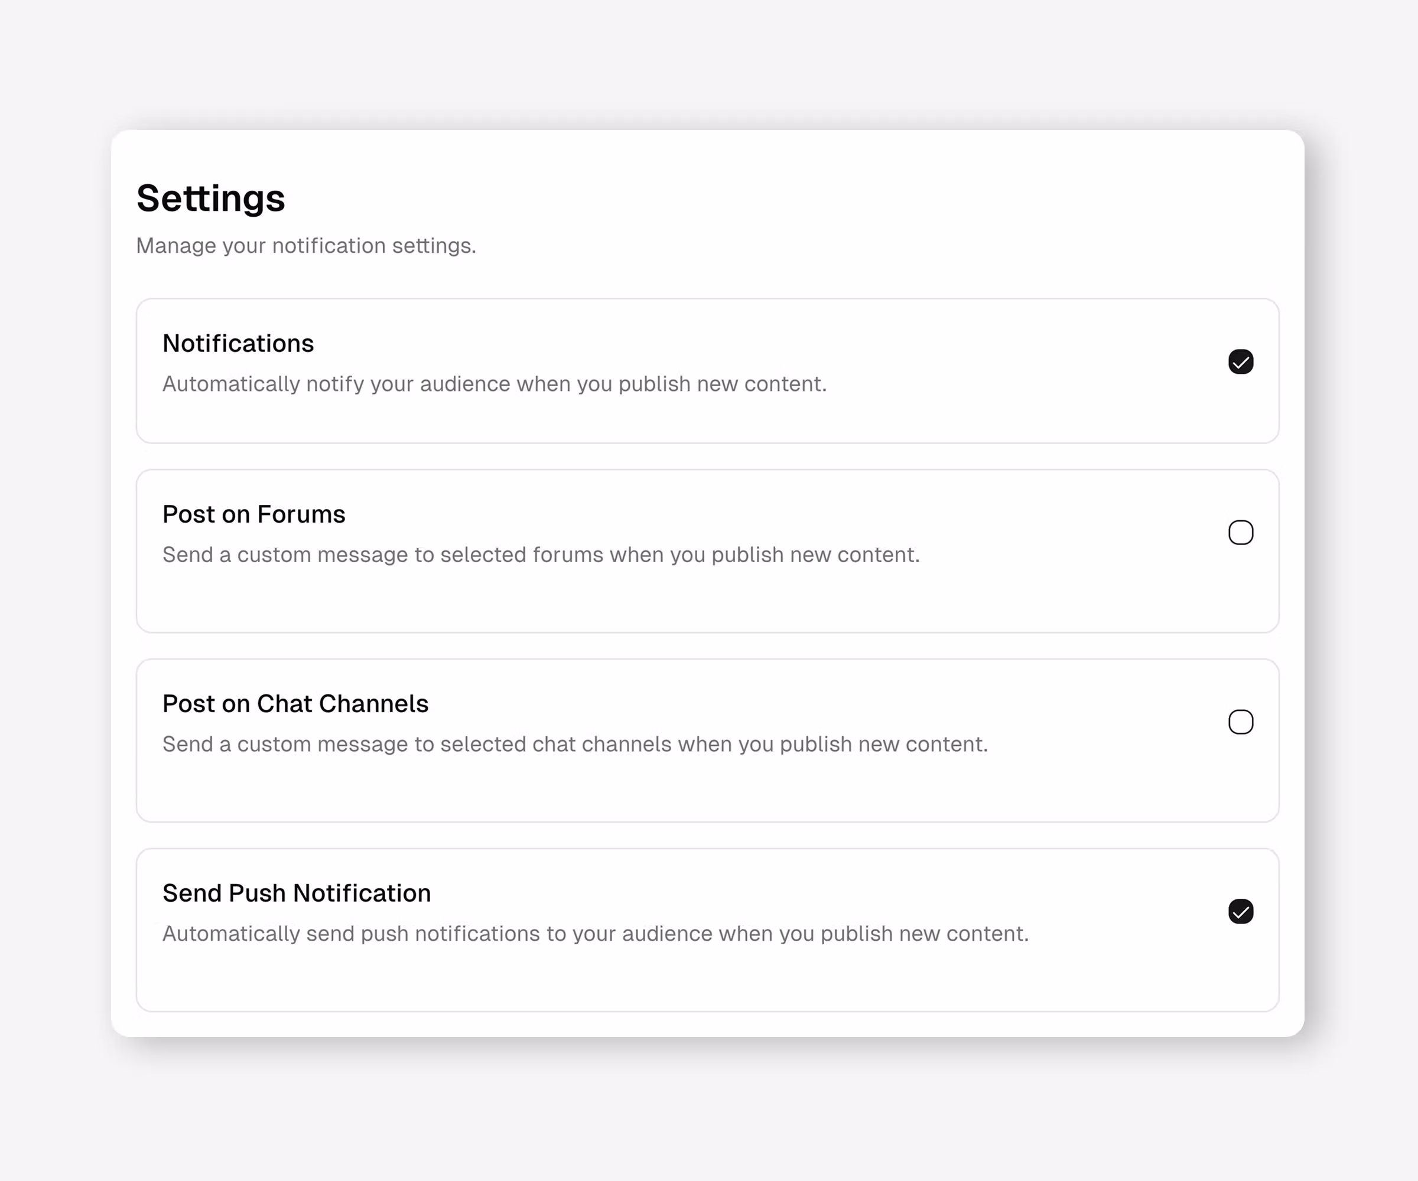The height and width of the screenshot is (1181, 1418).
Task: Click the Post on Chat Channels title
Action: tap(295, 704)
